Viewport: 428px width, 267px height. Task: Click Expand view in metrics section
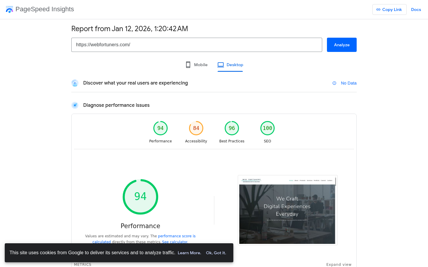point(339,264)
